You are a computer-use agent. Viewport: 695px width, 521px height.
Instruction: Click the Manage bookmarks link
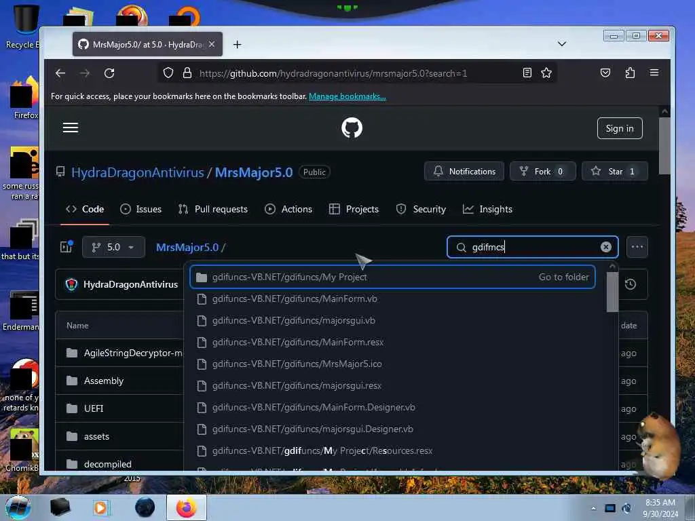pos(347,96)
